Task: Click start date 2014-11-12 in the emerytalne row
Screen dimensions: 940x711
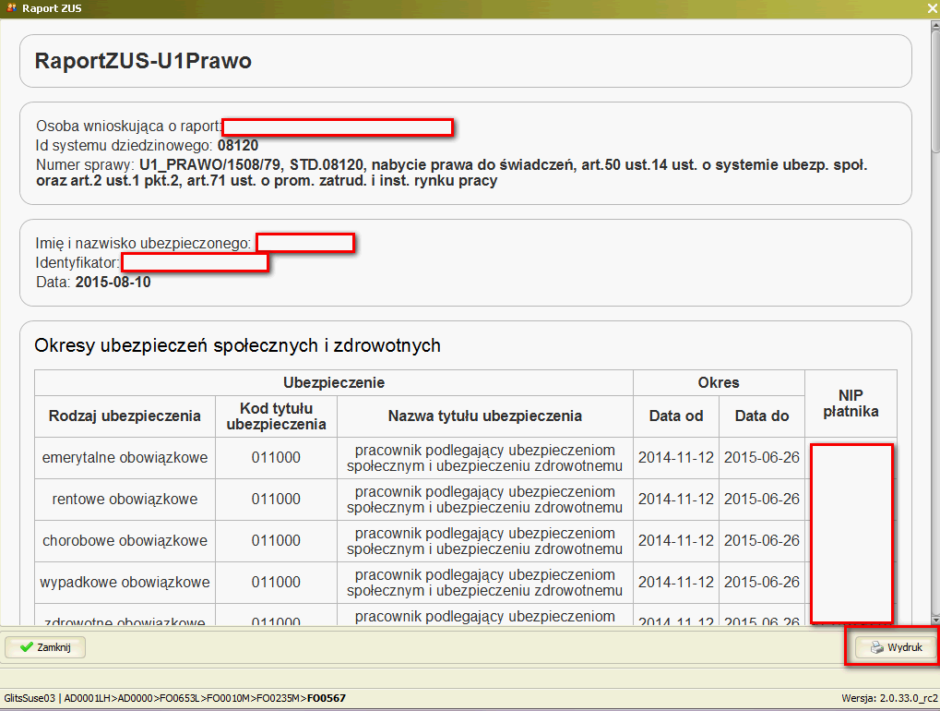Action: pyautogui.click(x=676, y=458)
